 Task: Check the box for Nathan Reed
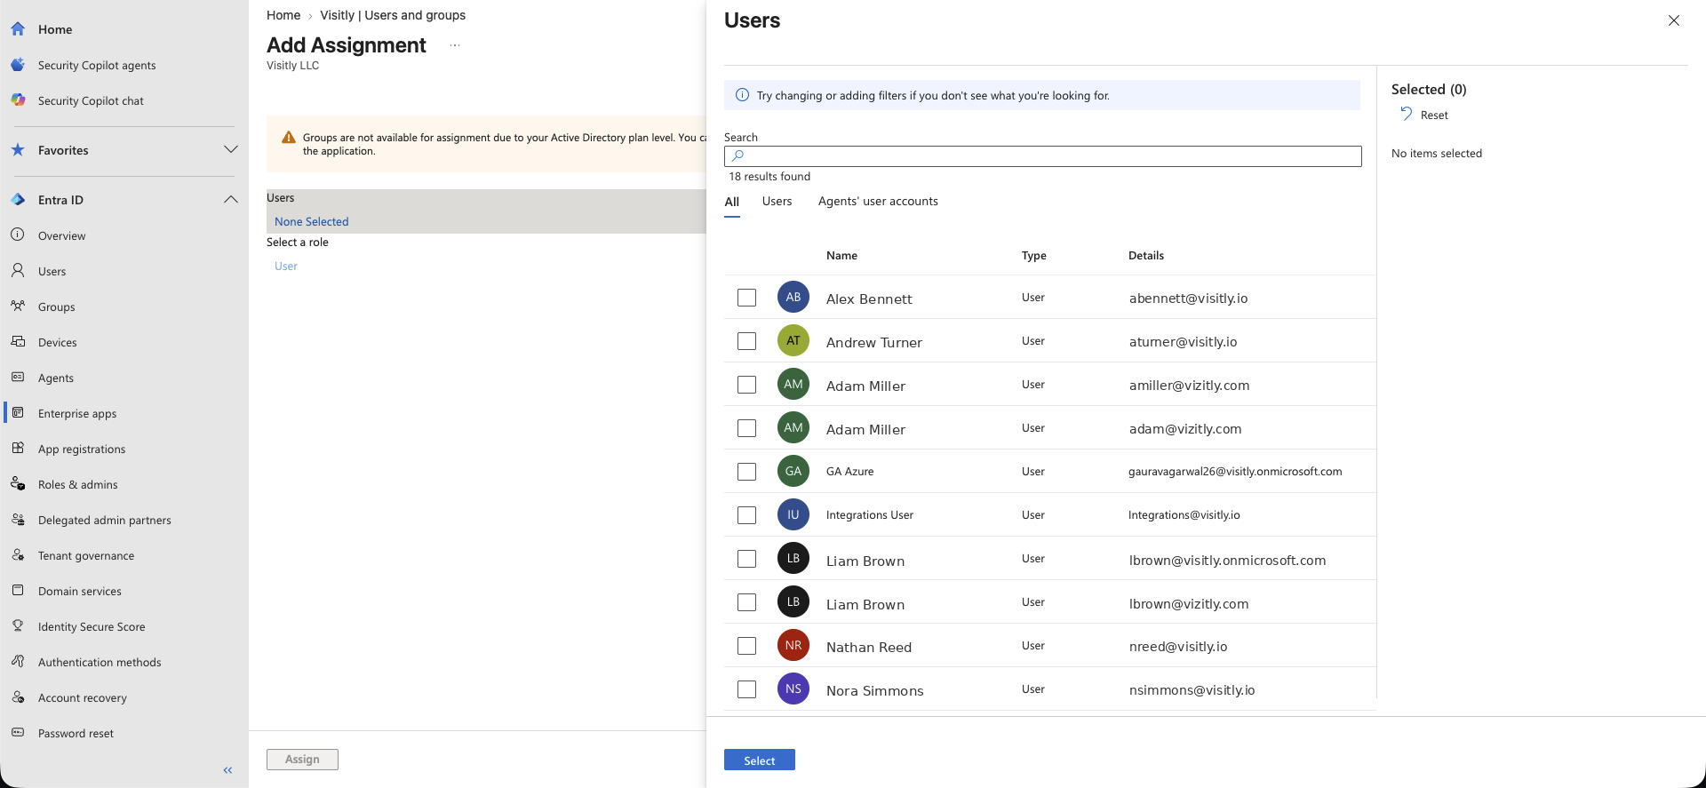[x=746, y=646]
